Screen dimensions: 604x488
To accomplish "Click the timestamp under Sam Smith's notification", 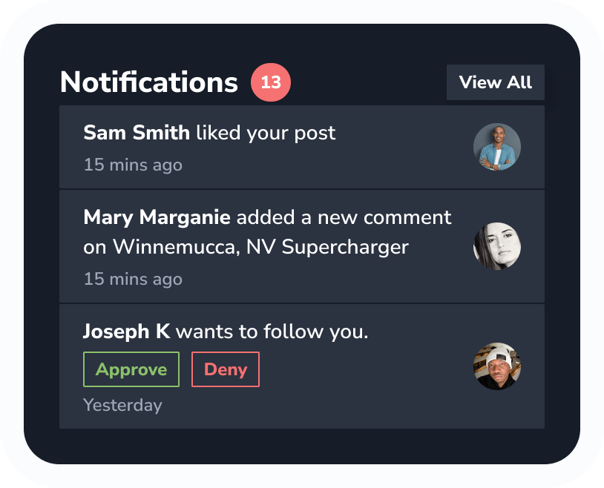I will [x=133, y=165].
